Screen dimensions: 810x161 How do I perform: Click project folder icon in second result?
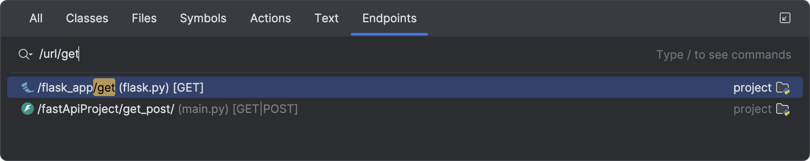(783, 109)
